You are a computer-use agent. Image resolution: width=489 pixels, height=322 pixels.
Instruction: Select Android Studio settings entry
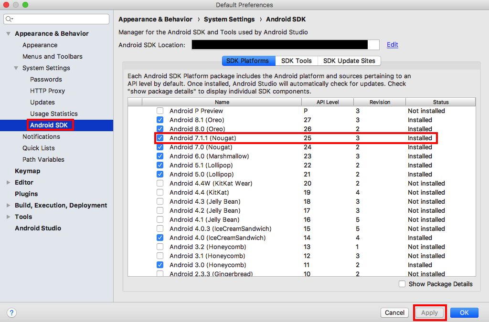tap(38, 229)
